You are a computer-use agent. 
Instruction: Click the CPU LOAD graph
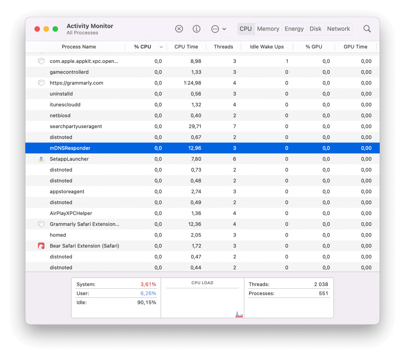click(202, 303)
